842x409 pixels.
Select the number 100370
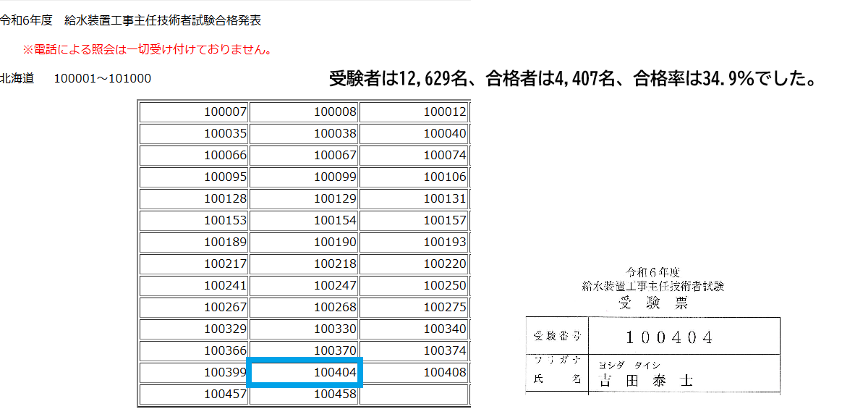[335, 350]
